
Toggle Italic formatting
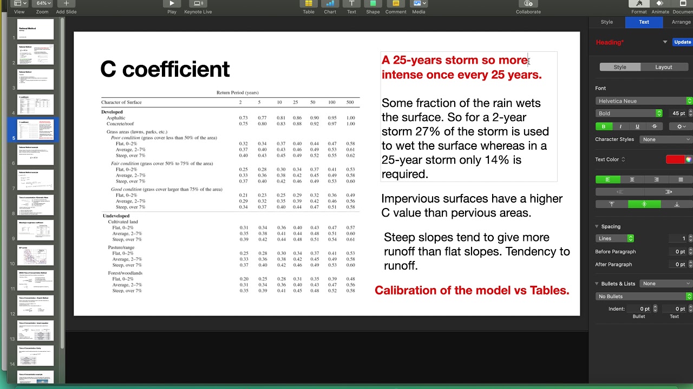tap(620, 126)
